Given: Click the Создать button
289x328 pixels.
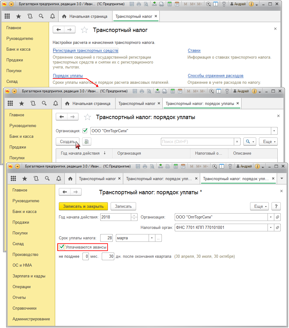Looking at the screenshot, I should [67, 141].
